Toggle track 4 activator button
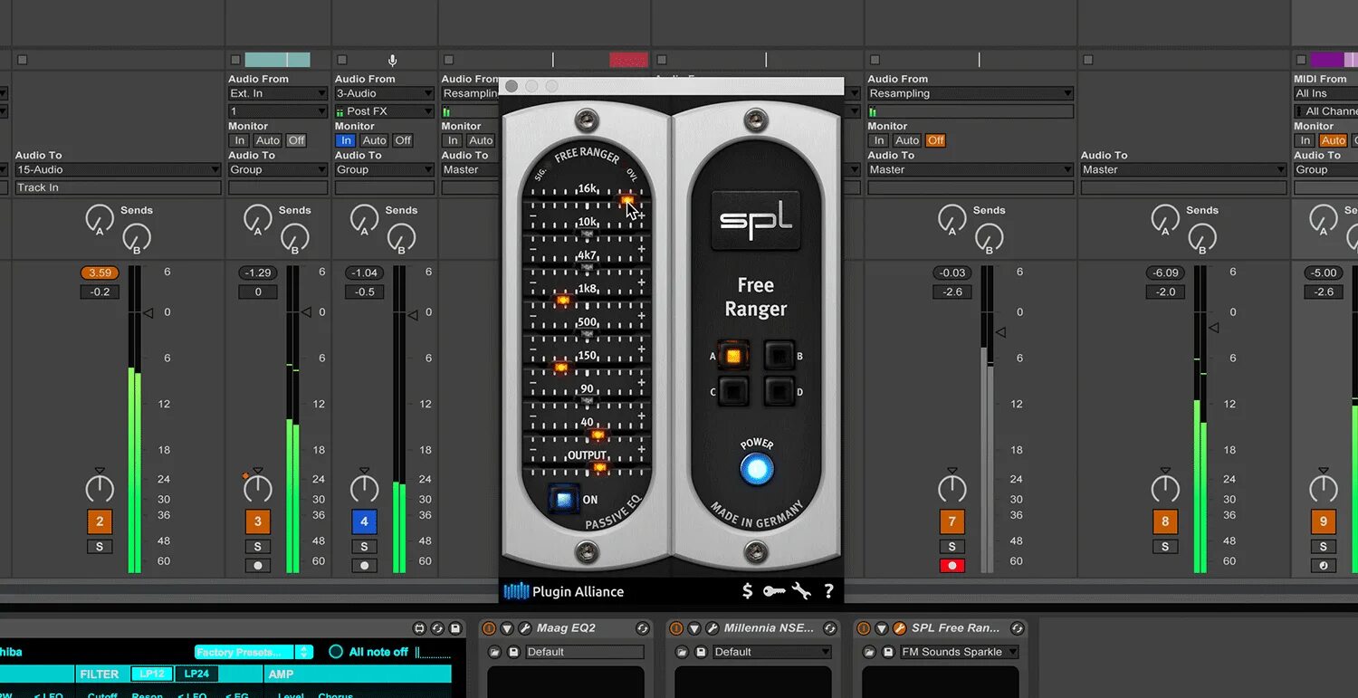Image resolution: width=1358 pixels, height=698 pixels. click(x=364, y=521)
